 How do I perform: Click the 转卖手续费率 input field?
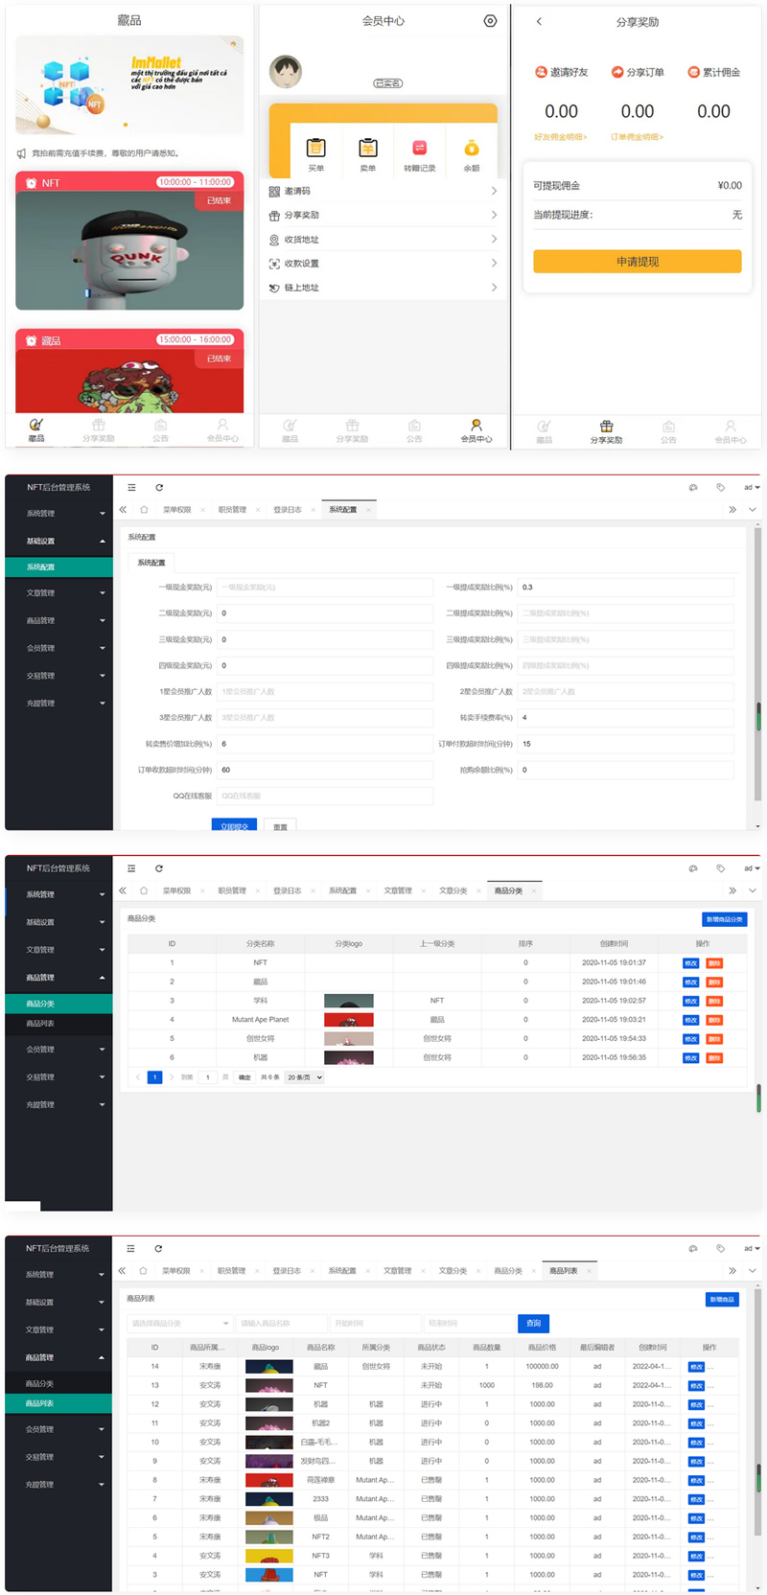pyautogui.click(x=625, y=717)
